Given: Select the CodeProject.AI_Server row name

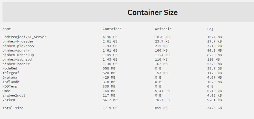Looking at the screenshot, I should (x=24, y=37).
